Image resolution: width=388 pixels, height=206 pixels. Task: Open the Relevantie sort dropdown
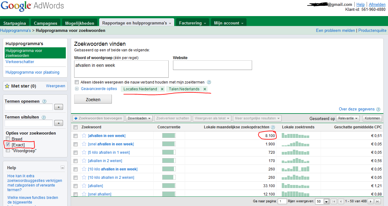(348, 118)
